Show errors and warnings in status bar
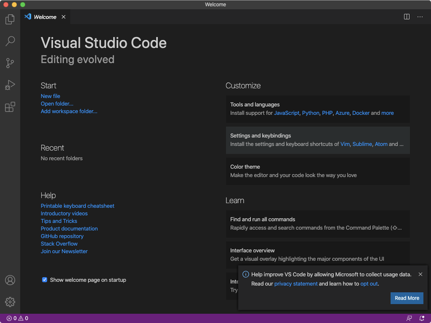Viewport: 431px width, 323px height. 17,319
